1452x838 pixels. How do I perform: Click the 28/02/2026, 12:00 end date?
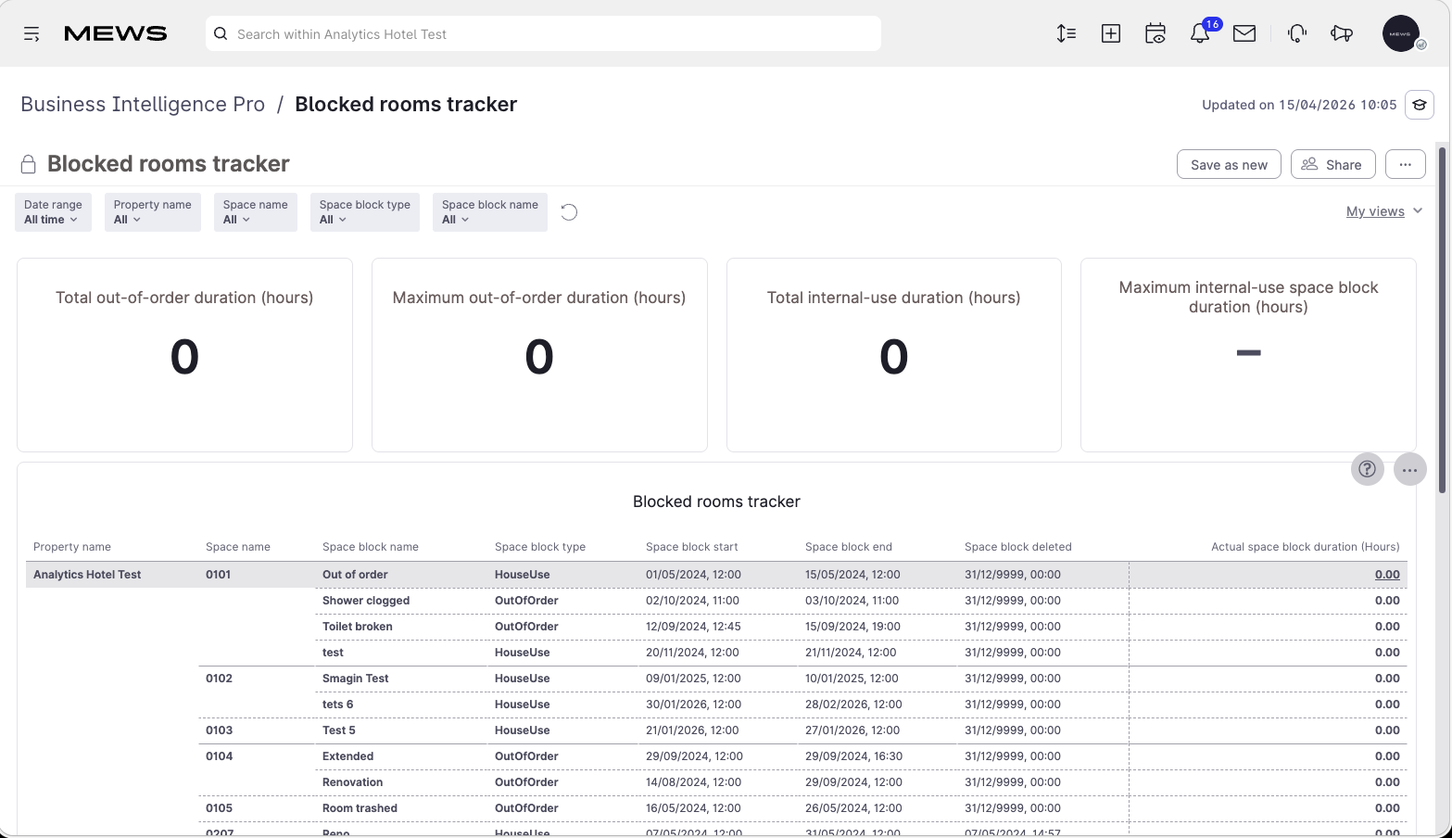(x=853, y=705)
